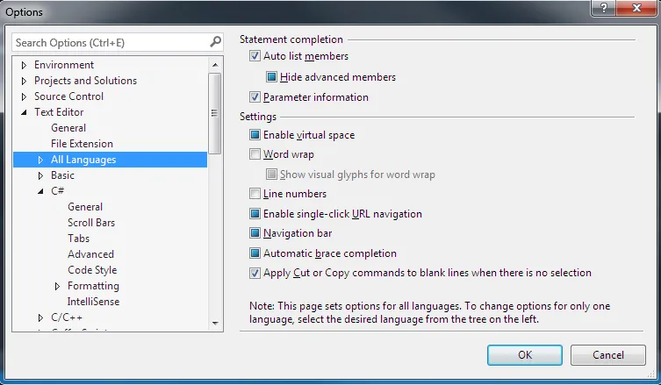
Task: Select Environment in the options tree
Action: click(64, 65)
